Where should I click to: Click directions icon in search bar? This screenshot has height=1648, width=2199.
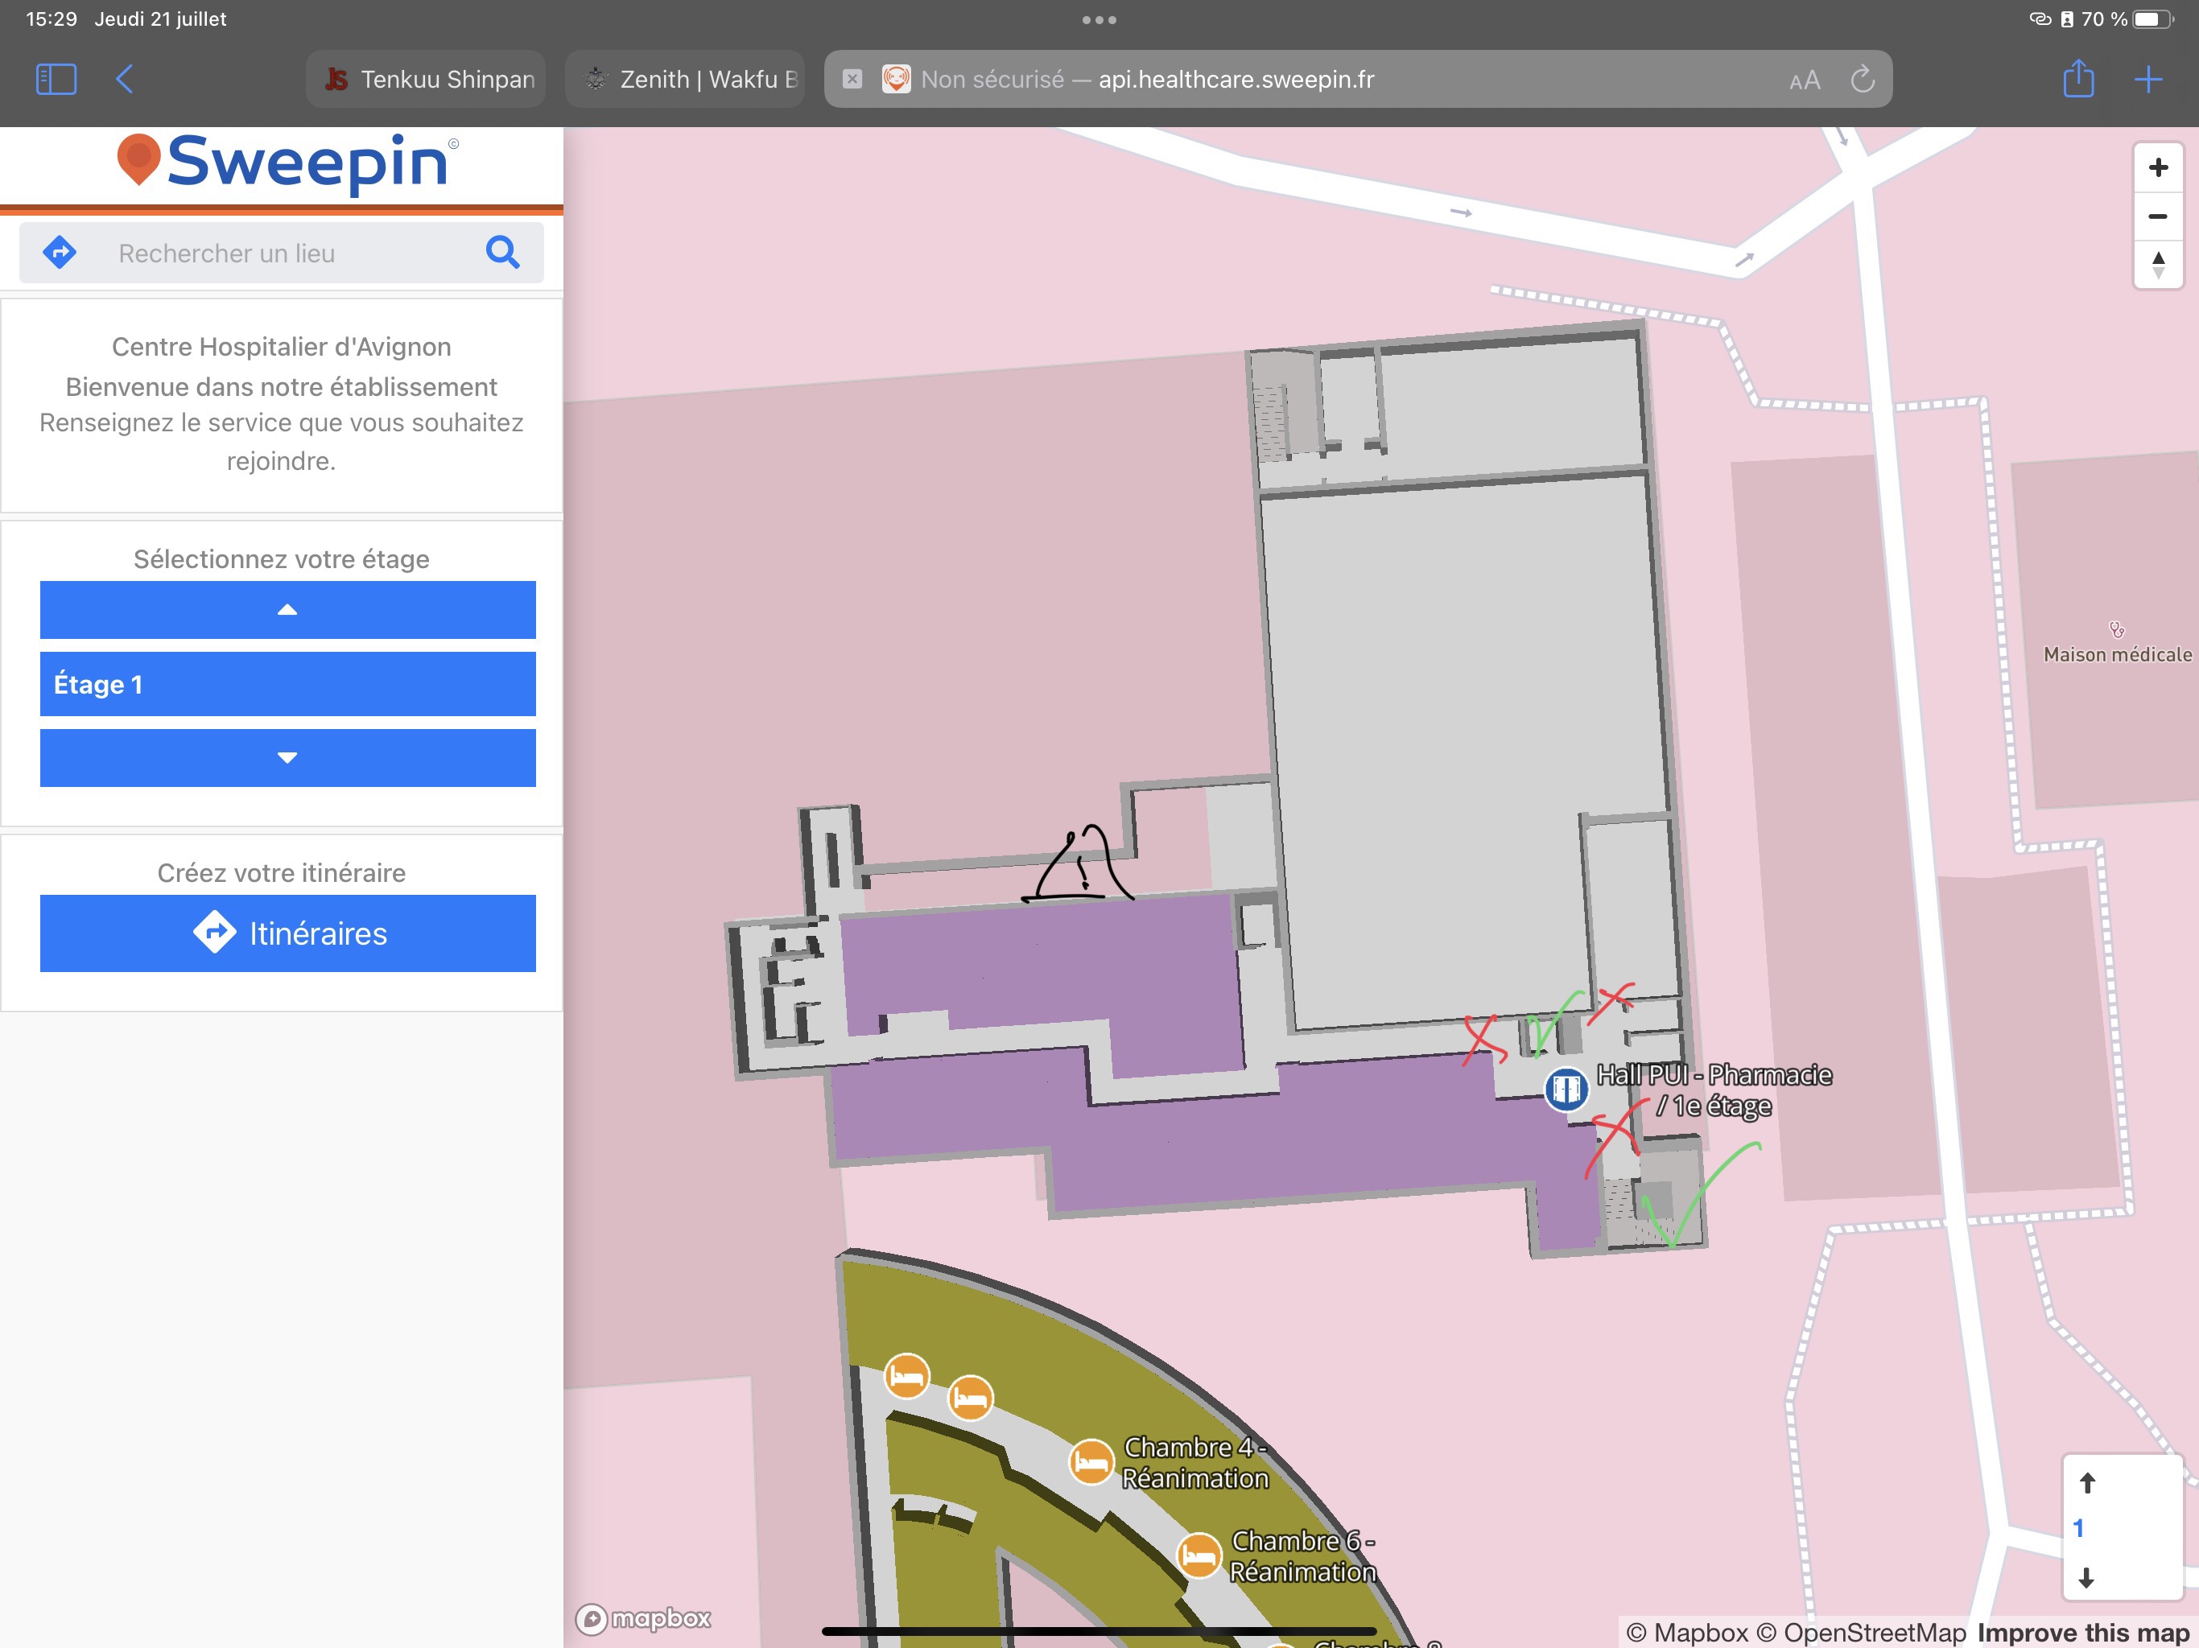[x=60, y=253]
